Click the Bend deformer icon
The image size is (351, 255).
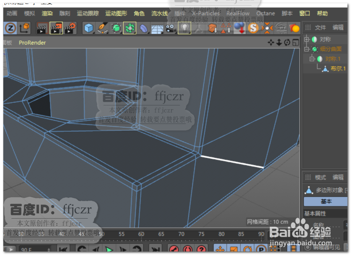144,28
